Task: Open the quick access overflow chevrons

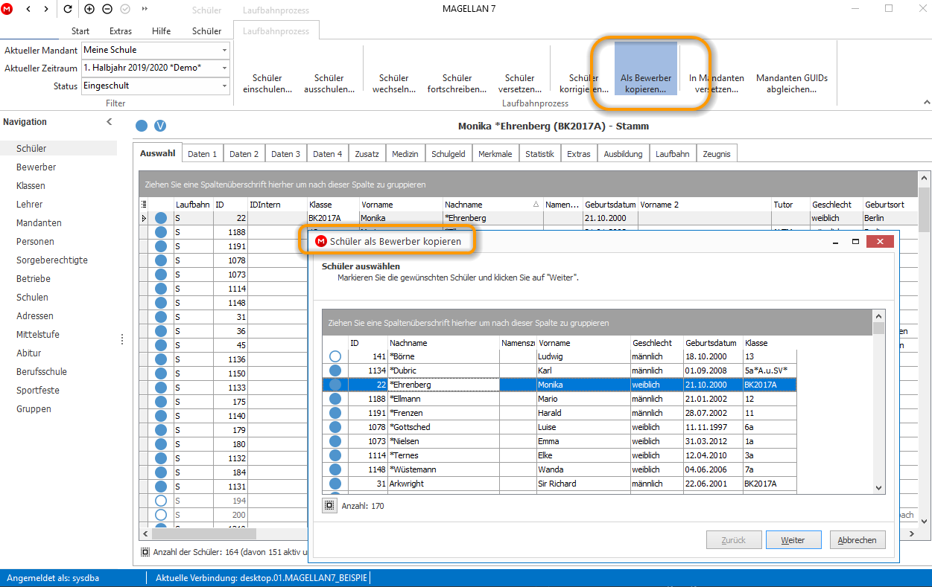Action: click(144, 9)
